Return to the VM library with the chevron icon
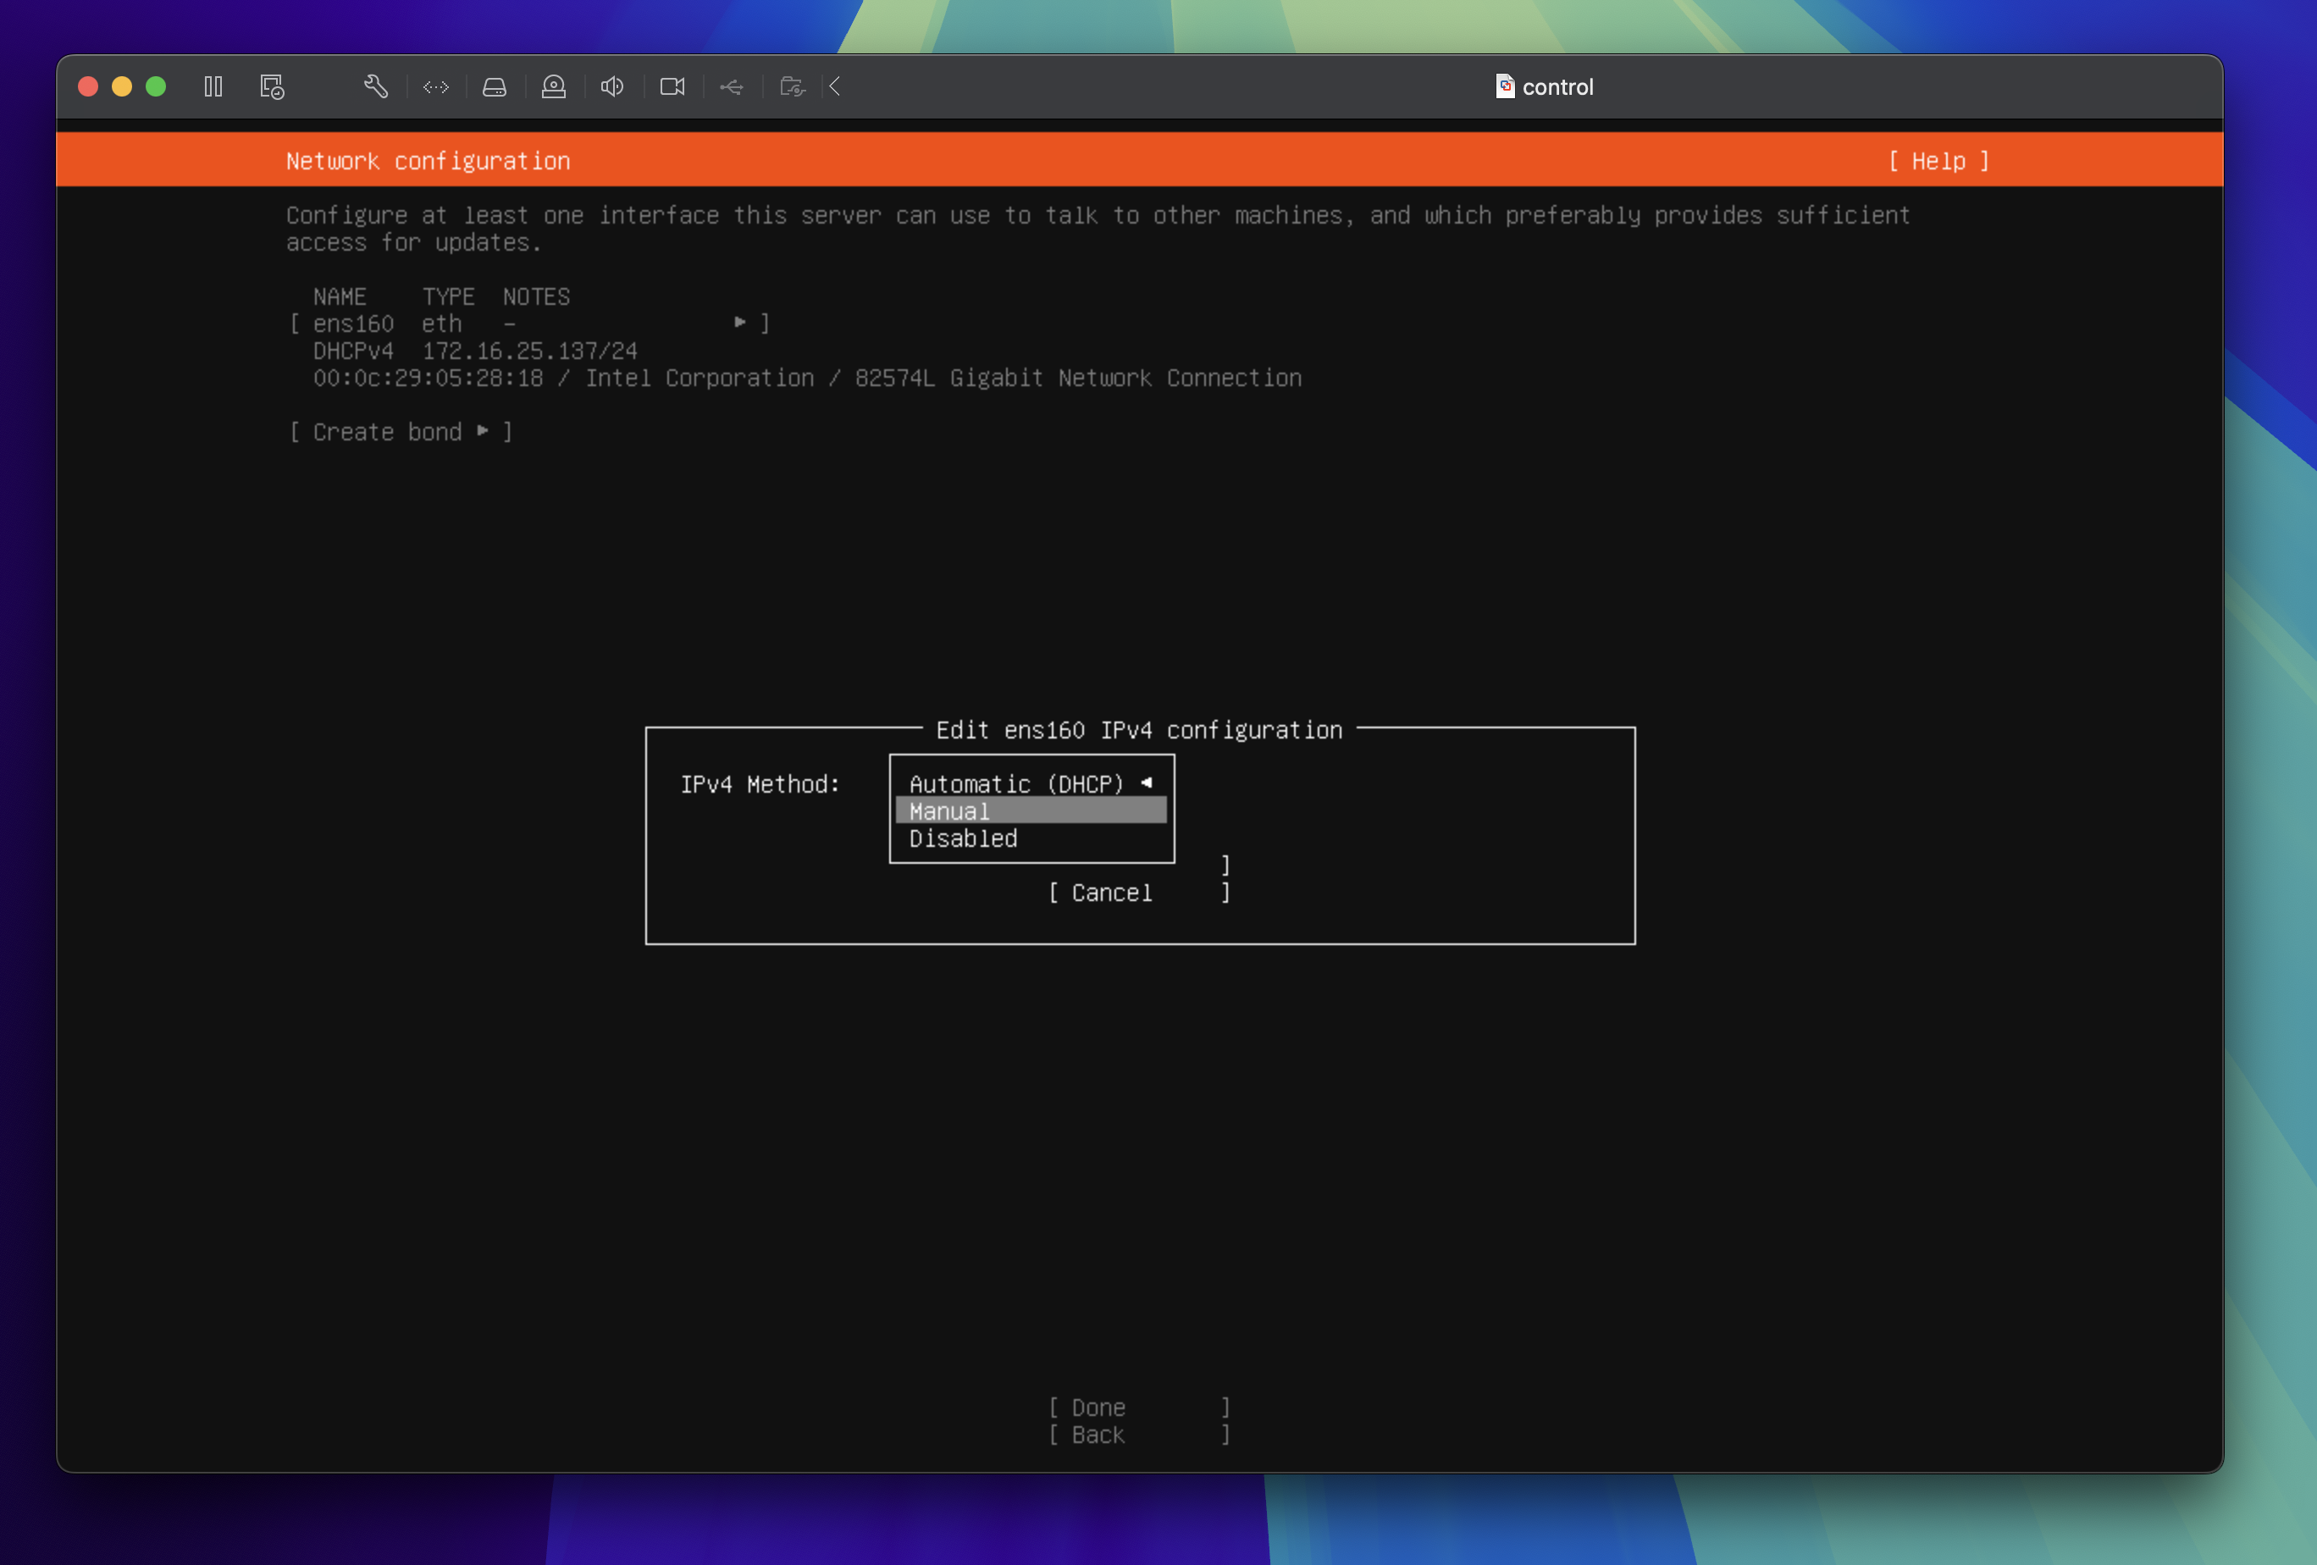Viewport: 2317px width, 1565px height. pyautogui.click(x=836, y=86)
